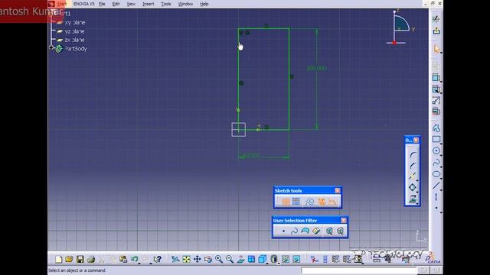The image size is (490, 275).
Task: Expand the PartBody tree node
Action: tap(51, 47)
